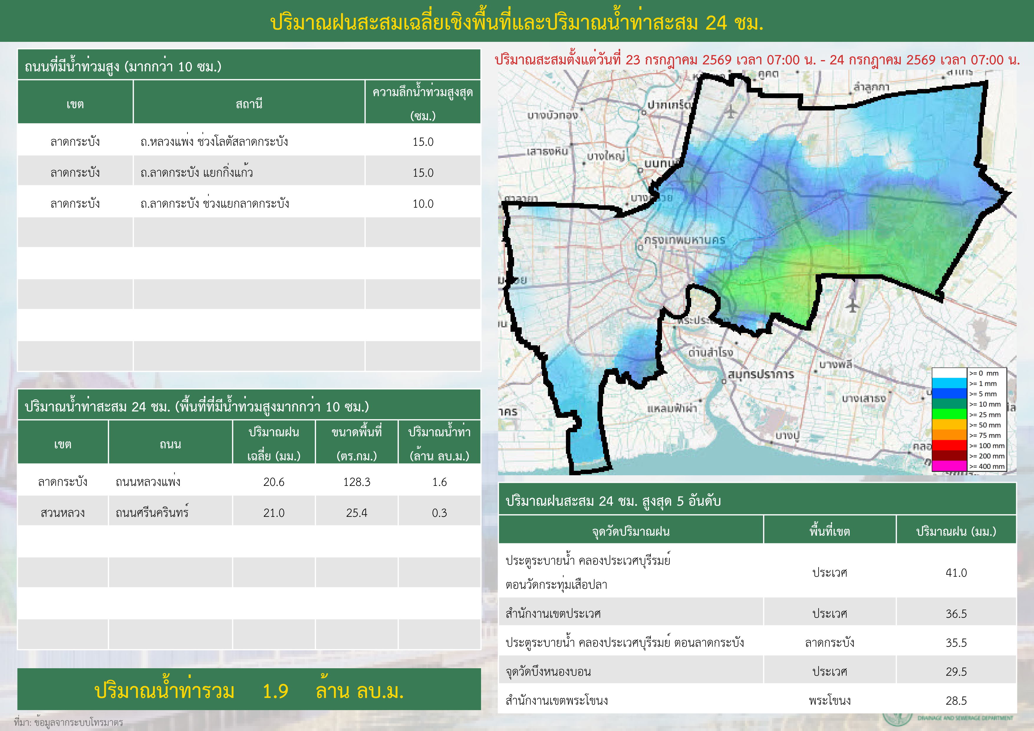Click the yellow >= 50 mm legend swatch

pyautogui.click(x=949, y=425)
